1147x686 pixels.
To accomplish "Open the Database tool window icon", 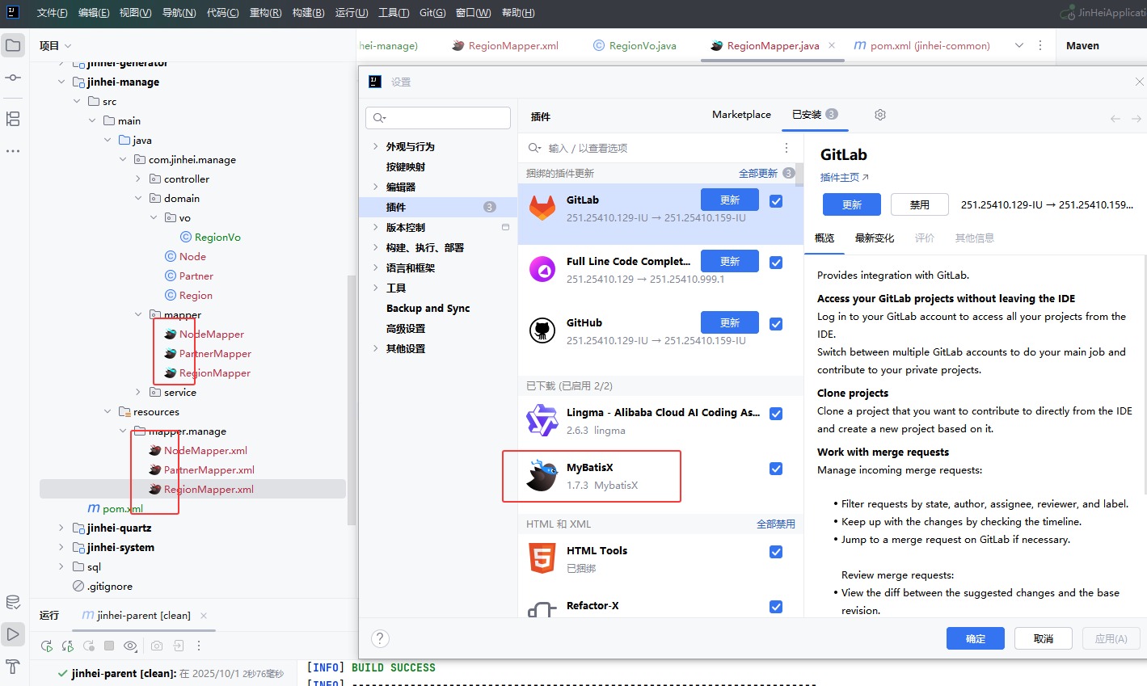I will (x=13, y=602).
